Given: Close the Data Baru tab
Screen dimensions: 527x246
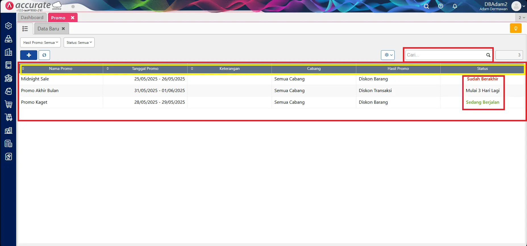Looking at the screenshot, I should tap(63, 29).
